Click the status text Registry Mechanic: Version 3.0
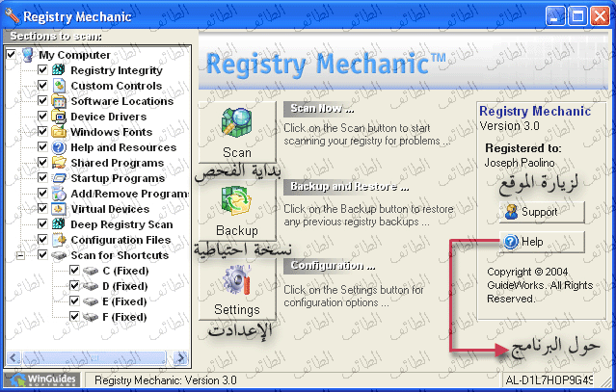The width and height of the screenshot is (616, 392). pos(166,380)
